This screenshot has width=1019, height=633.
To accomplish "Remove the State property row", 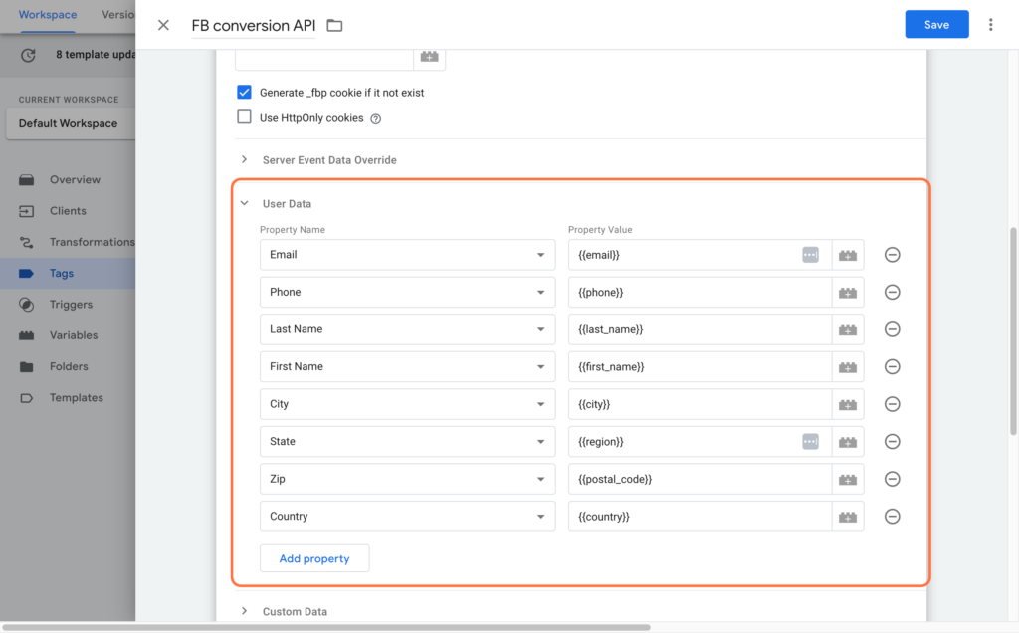I will (x=892, y=441).
